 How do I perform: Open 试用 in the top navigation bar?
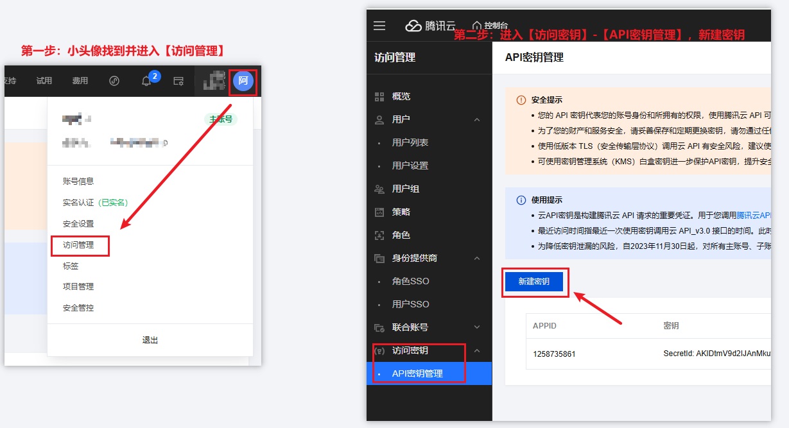tap(44, 81)
